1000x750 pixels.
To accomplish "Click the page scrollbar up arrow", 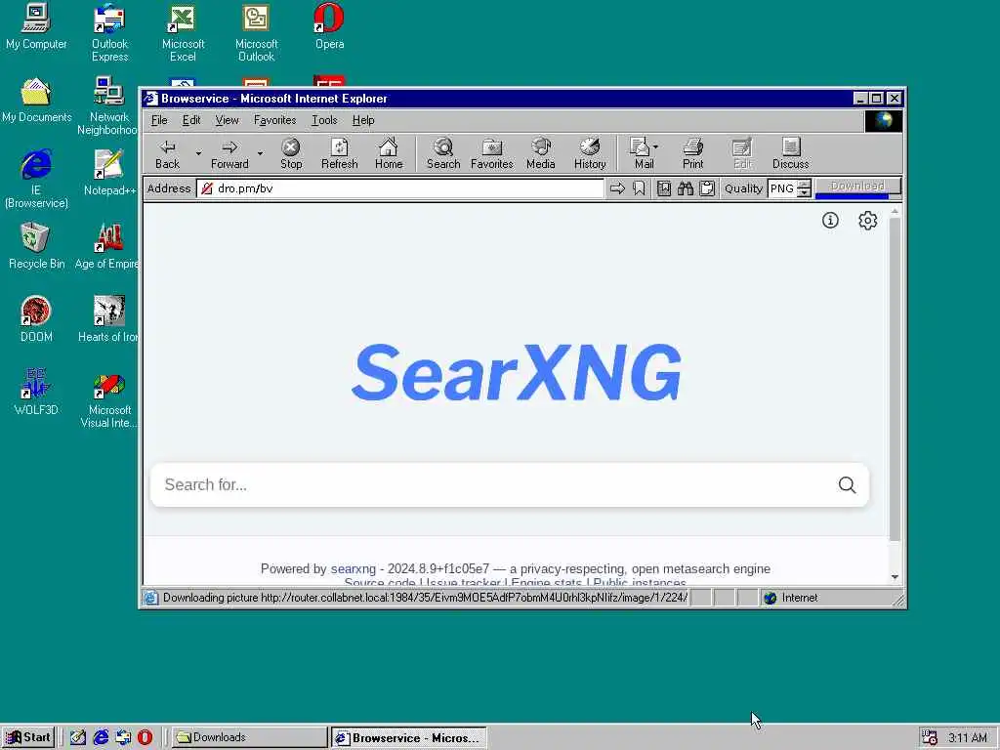I will 895,211.
